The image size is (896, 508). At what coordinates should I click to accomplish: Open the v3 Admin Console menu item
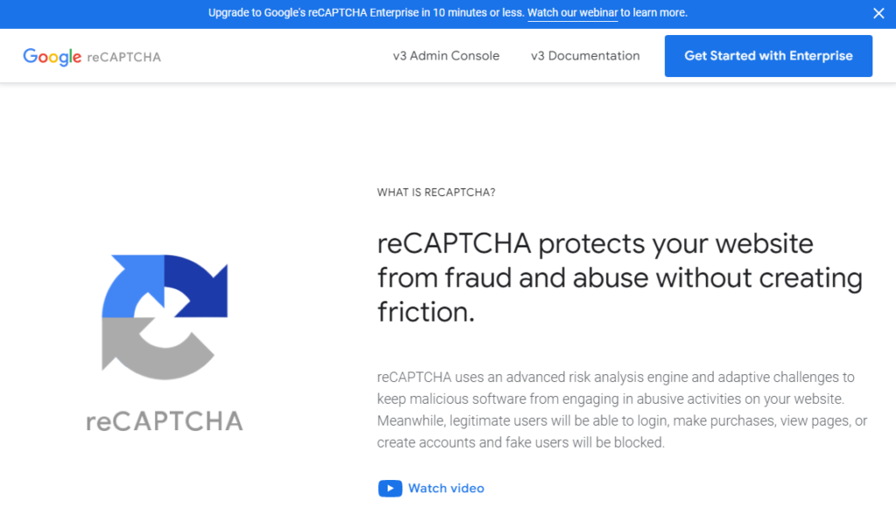tap(446, 56)
